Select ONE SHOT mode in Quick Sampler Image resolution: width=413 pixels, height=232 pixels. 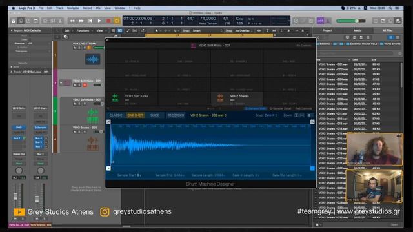pyautogui.click(x=135, y=115)
